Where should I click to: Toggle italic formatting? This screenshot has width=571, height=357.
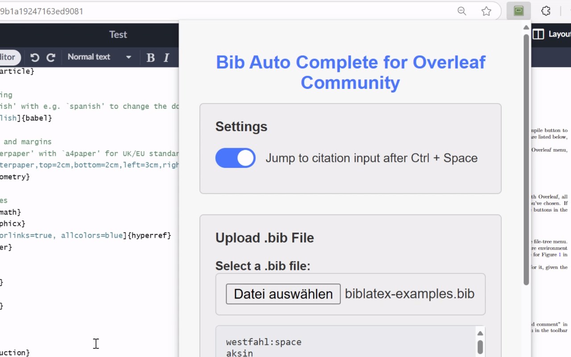166,57
